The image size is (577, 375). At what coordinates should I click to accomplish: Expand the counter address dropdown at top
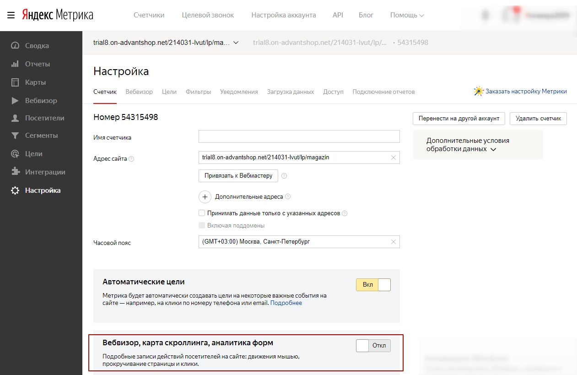point(236,42)
